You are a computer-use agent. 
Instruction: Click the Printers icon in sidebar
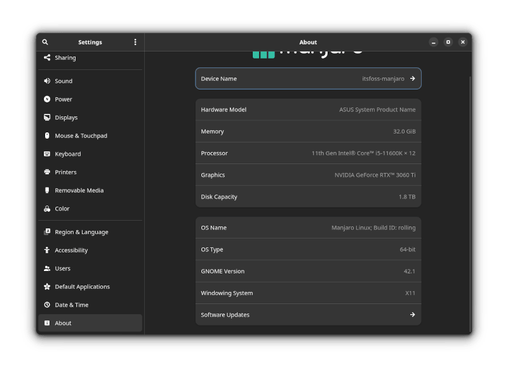(47, 172)
